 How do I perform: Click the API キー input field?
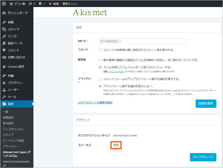pos(143,41)
